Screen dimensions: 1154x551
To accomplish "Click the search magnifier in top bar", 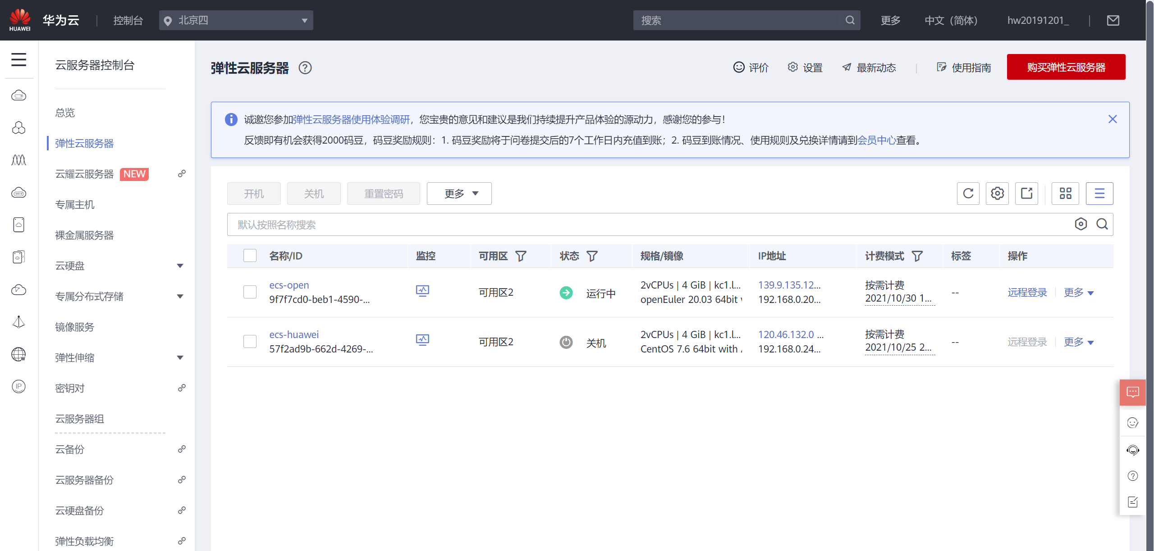I will tap(850, 20).
